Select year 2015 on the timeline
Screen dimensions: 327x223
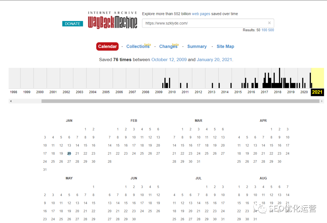238,92
